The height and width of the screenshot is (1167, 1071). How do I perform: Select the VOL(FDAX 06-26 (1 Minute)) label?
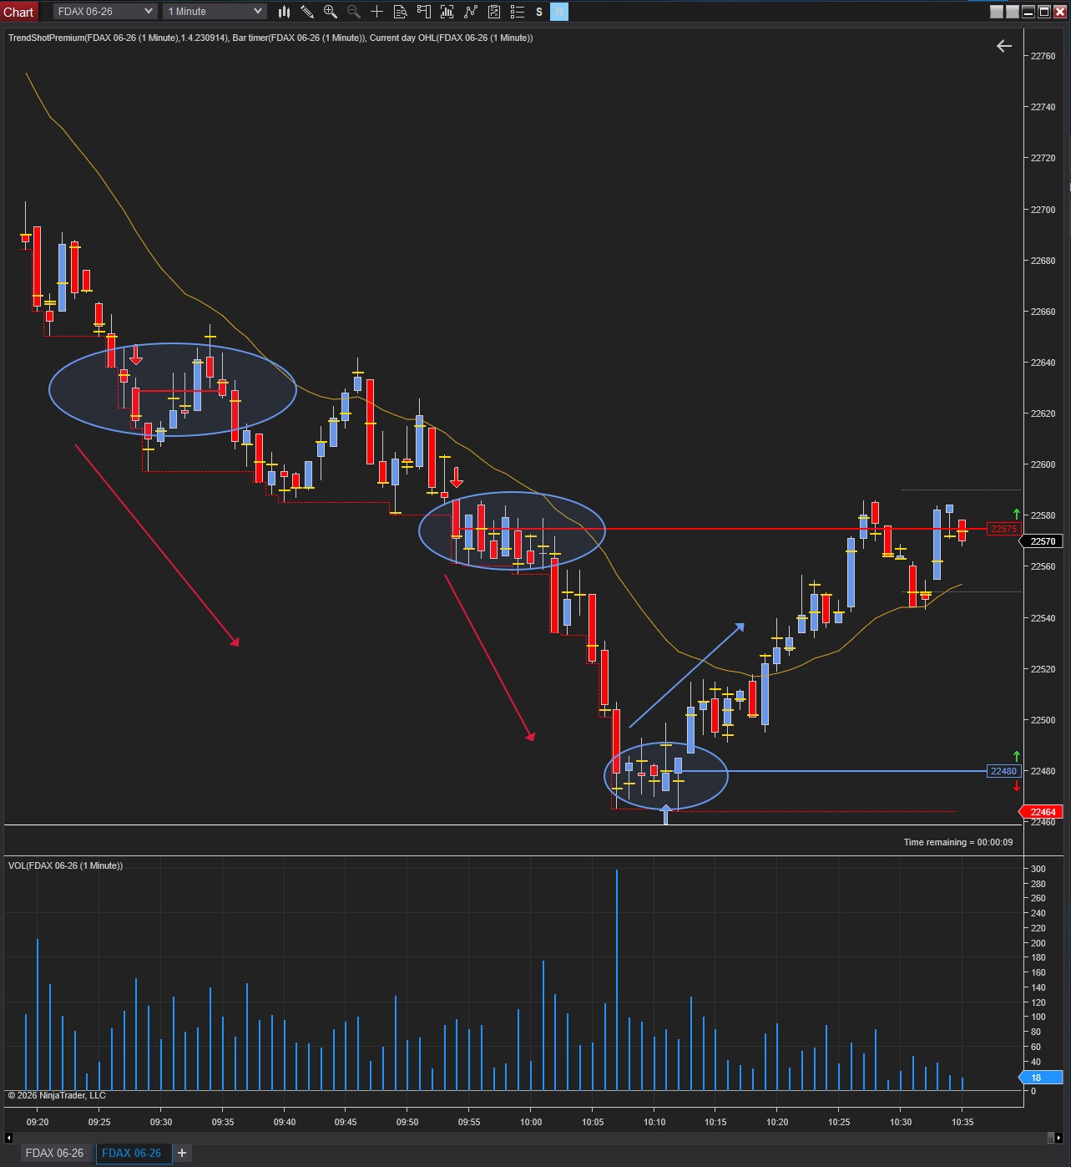(x=65, y=865)
